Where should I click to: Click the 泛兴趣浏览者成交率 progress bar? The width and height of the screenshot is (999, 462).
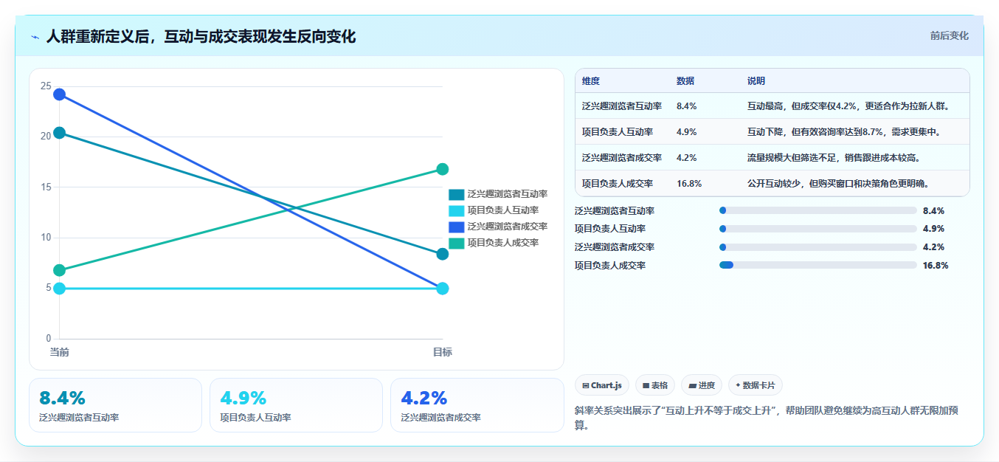click(x=817, y=246)
